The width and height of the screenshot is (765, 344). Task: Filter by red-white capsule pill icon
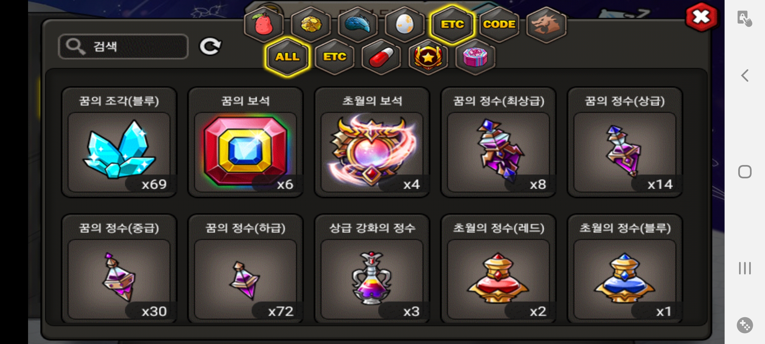[x=381, y=57]
